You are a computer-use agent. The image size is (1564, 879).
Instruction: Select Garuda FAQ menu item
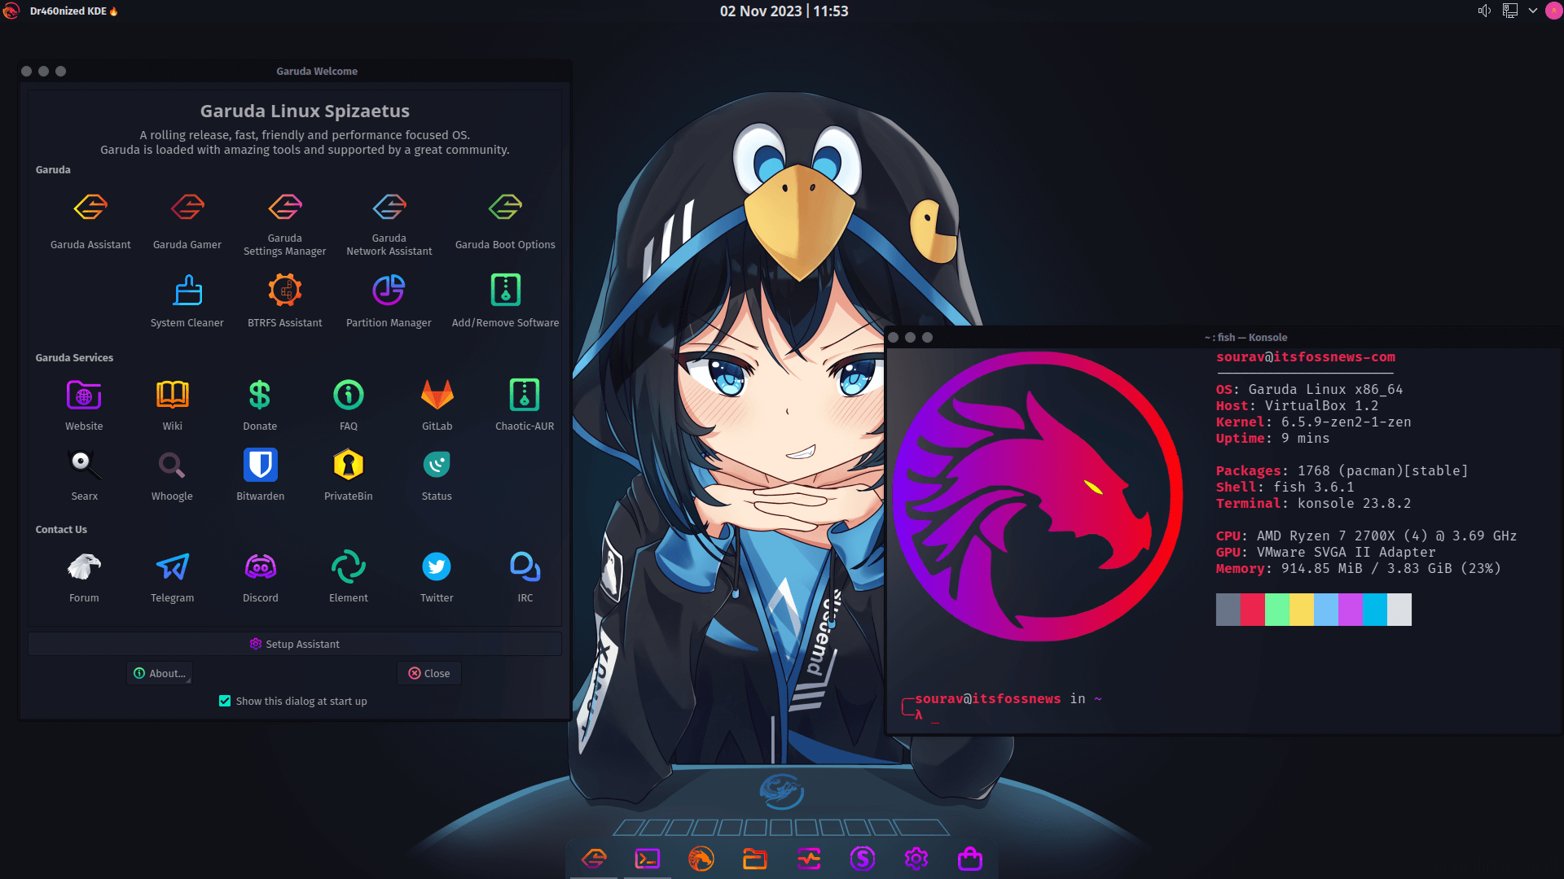[x=348, y=405]
